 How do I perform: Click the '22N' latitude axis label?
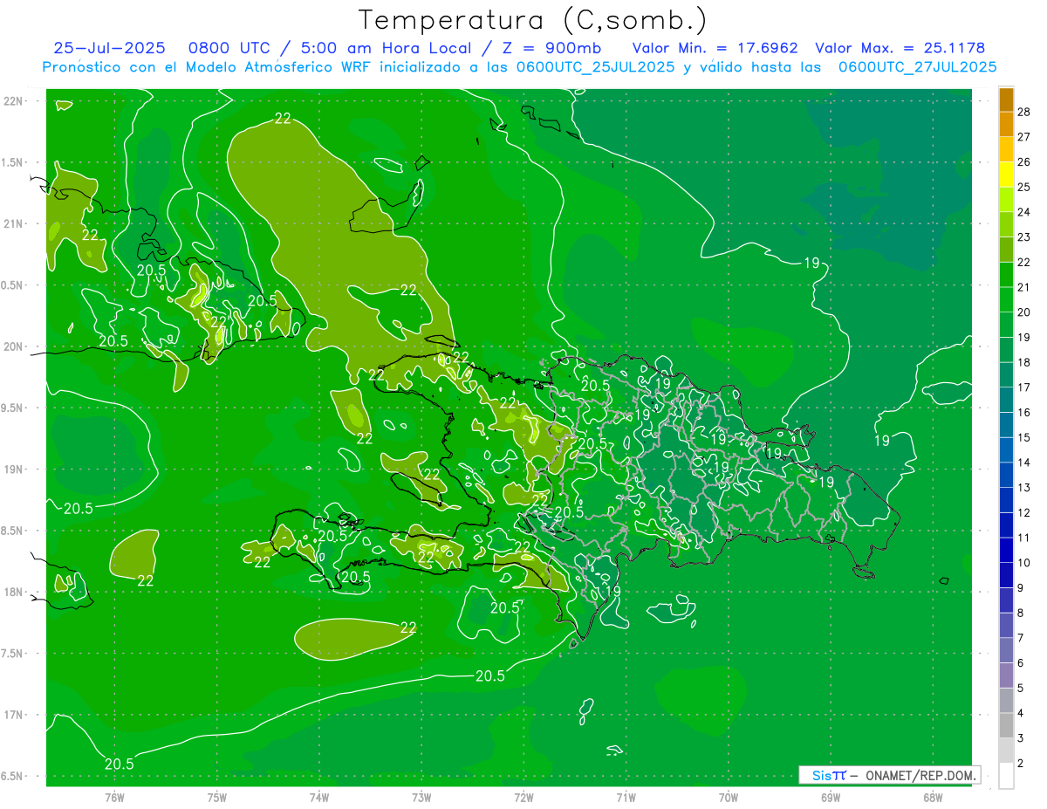pyautogui.click(x=14, y=101)
